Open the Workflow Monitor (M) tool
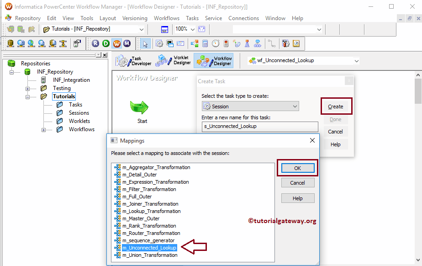This screenshot has width=422, height=266. (127, 43)
